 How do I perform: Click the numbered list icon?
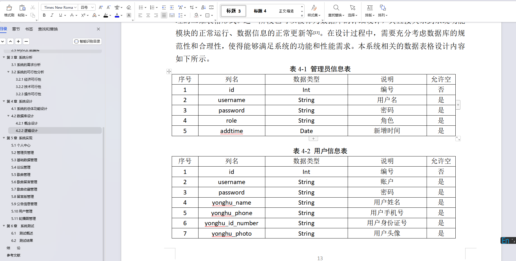[152, 7]
